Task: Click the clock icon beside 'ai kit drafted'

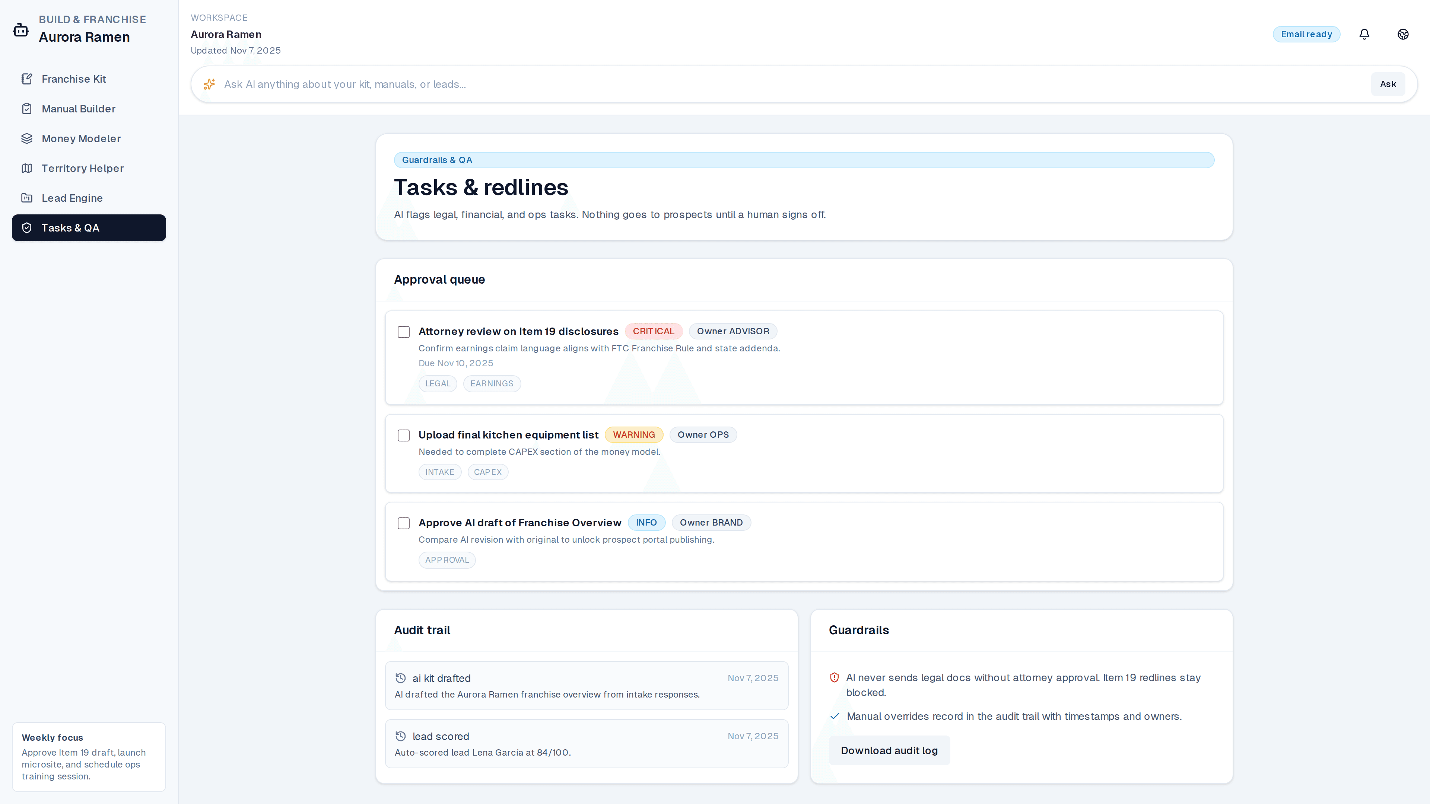Action: pos(400,677)
